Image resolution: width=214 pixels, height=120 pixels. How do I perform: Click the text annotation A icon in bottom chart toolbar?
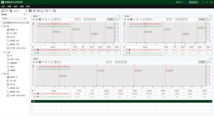pyautogui.click(x=56, y=62)
